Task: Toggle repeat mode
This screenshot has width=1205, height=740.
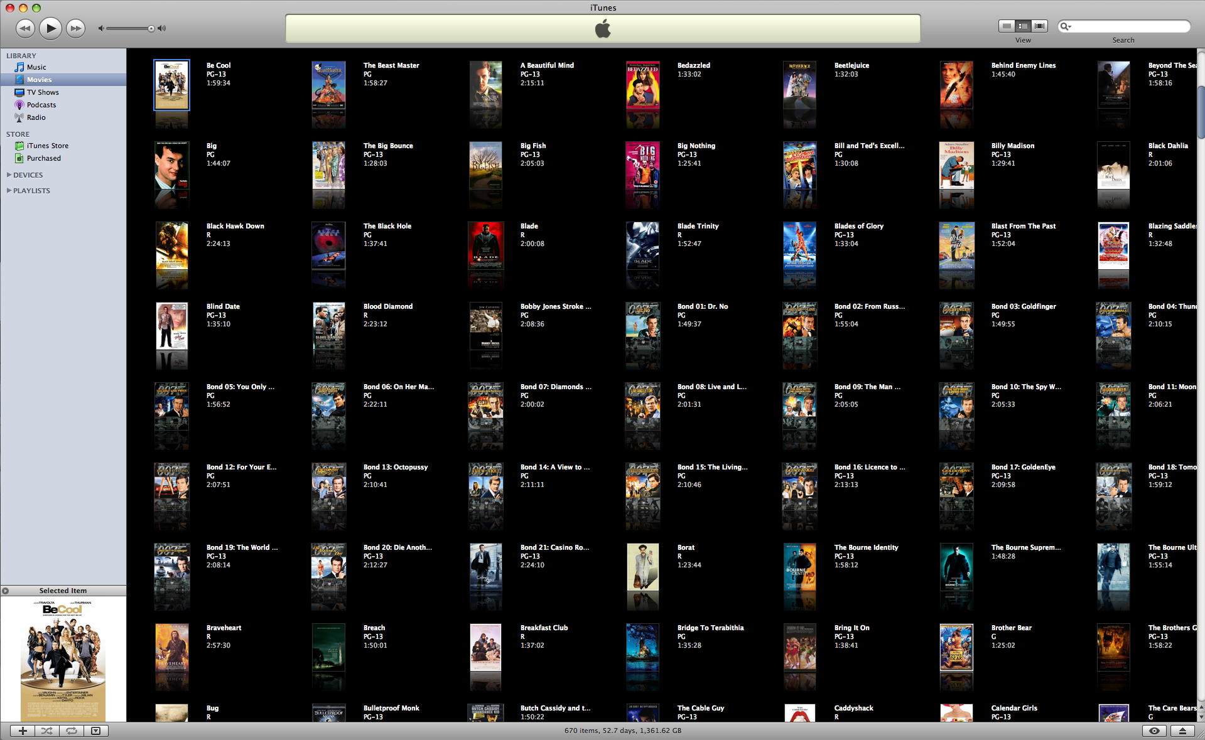Action: point(72,731)
